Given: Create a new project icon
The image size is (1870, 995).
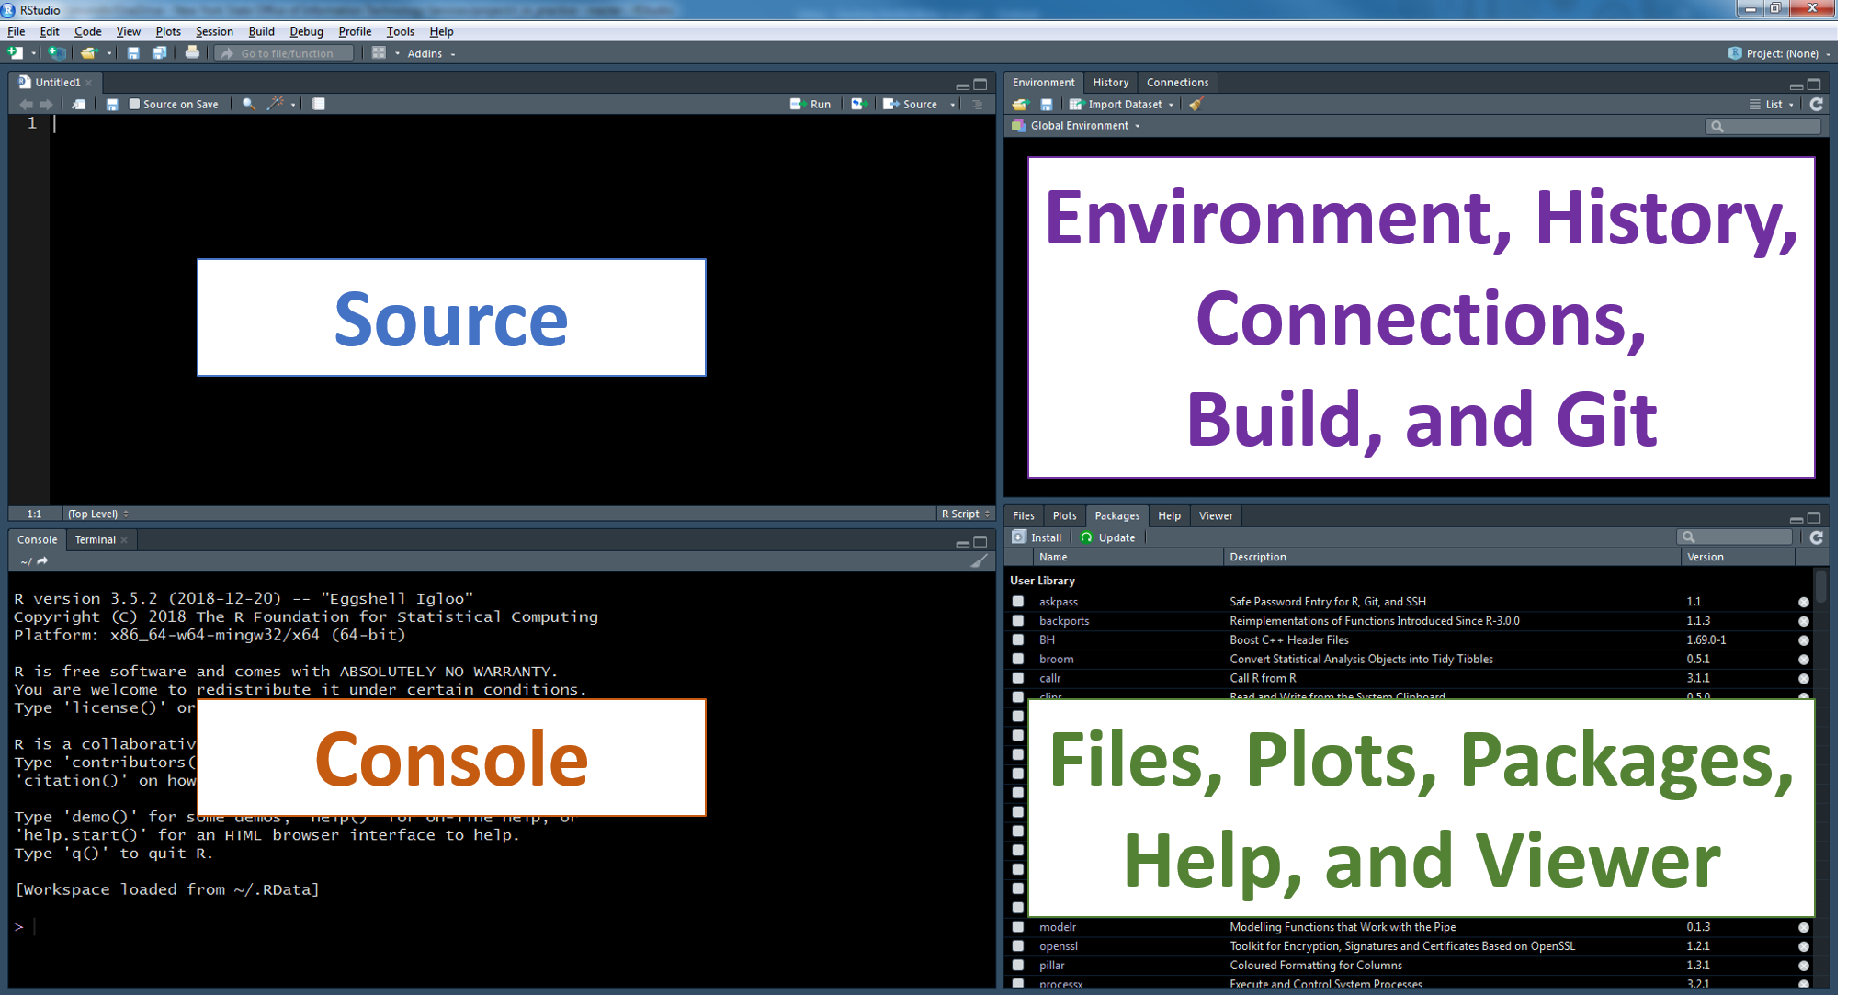Looking at the screenshot, I should (x=57, y=53).
